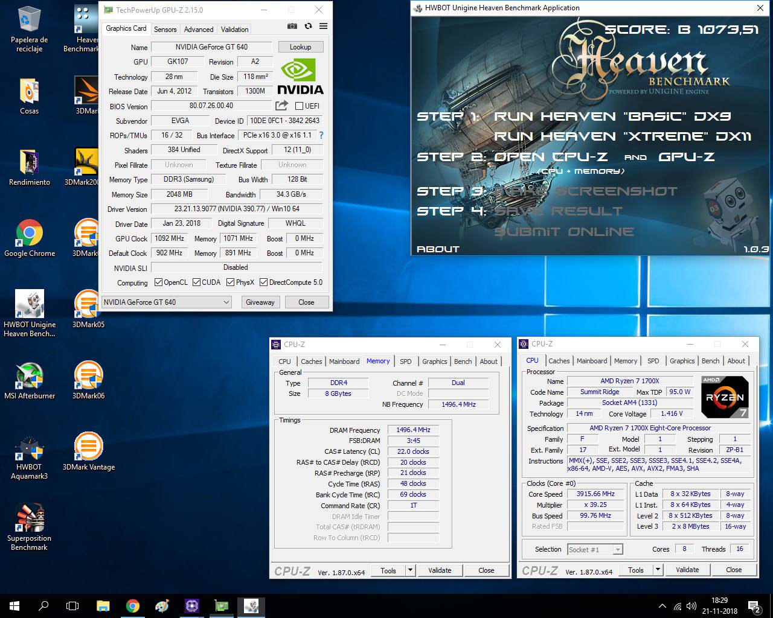Click ABOUT in Heaven Benchmark app

point(438,249)
